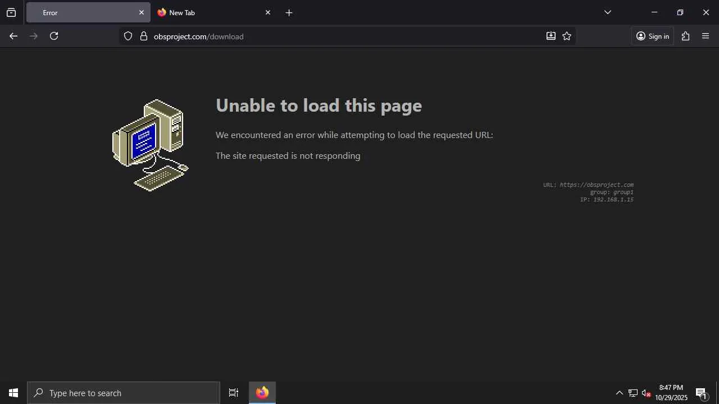Bookmark this page with the star icon

pos(567,36)
